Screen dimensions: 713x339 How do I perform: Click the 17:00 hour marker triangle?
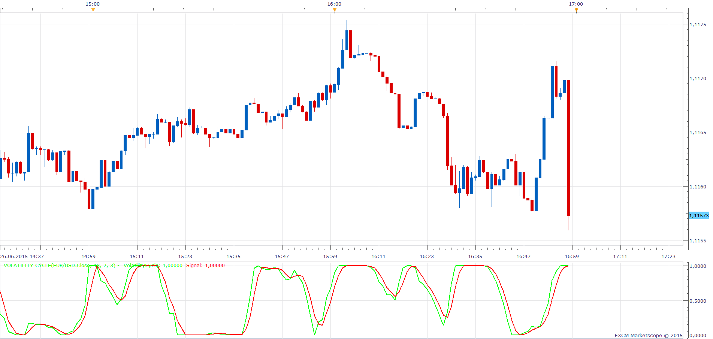click(x=576, y=10)
